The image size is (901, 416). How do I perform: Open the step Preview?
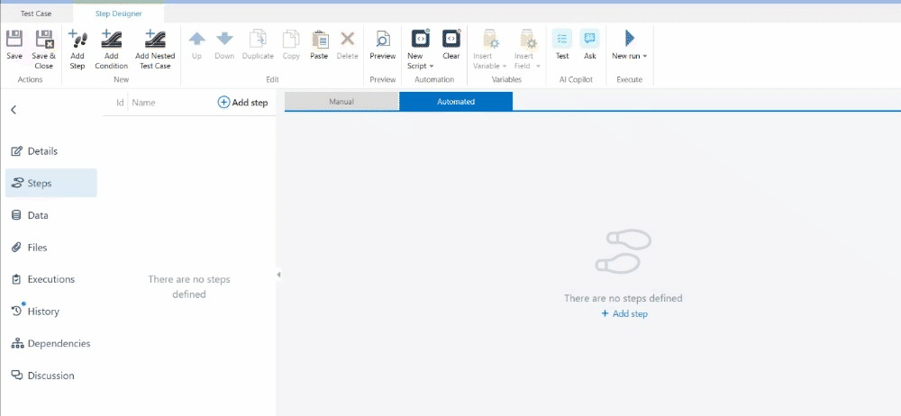(x=383, y=40)
